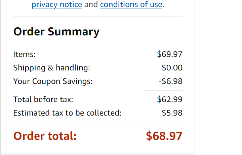The height and width of the screenshot is (155, 242).
Task: Click the $69.97 items amount
Action: [169, 54]
